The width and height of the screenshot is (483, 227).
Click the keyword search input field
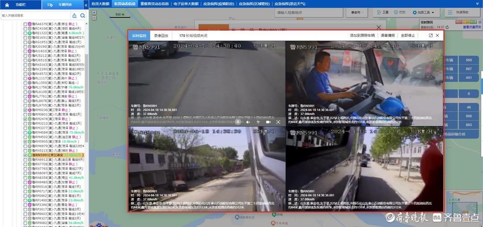coord(36,15)
